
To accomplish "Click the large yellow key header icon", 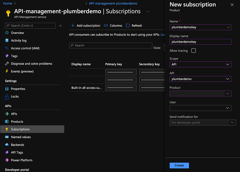I will (8, 13).
